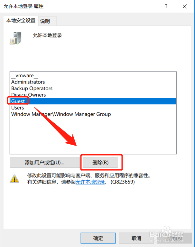Viewport: 195px width, 247px height.
Task: Open the 允许本地登录 help link
Action: click(x=90, y=182)
